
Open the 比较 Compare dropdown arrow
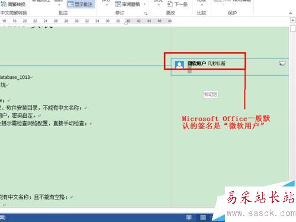click(x=202, y=5)
